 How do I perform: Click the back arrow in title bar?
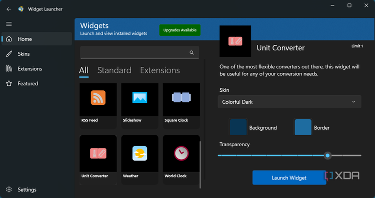pos(9,9)
